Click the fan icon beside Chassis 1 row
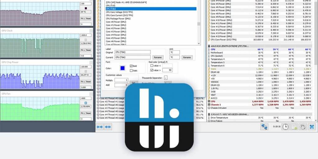Image resolution: width=318 pixels, height=159 pixels. coord(209,105)
